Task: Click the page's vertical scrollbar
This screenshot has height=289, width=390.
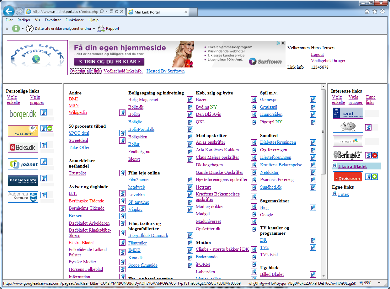Action: click(323, 181)
